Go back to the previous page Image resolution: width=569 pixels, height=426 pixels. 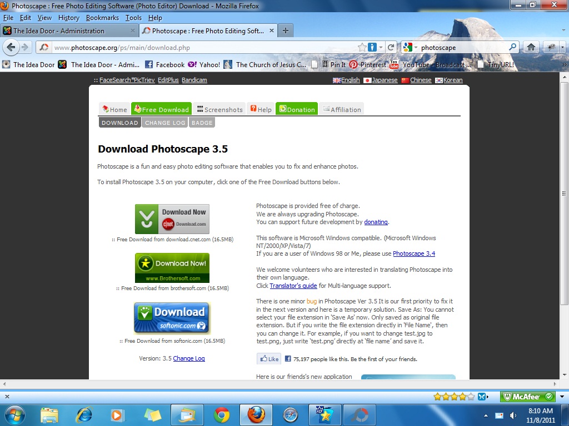coord(11,47)
